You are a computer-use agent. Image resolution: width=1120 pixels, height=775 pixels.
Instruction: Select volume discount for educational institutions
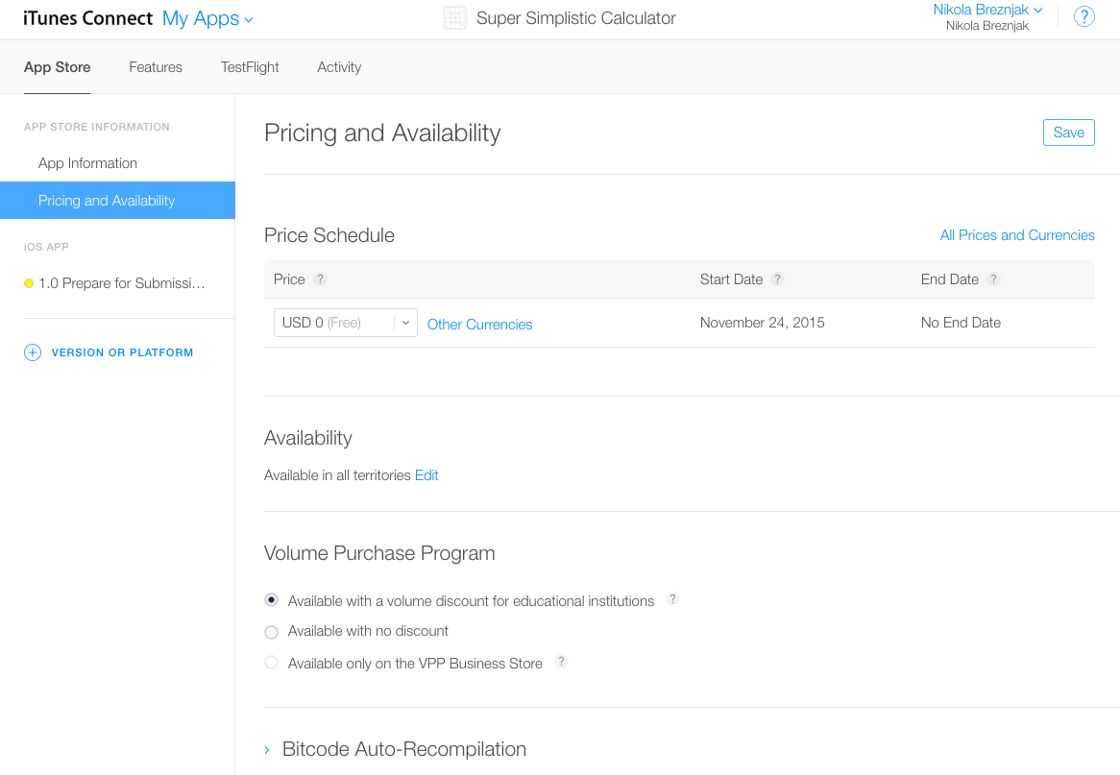[272, 600]
